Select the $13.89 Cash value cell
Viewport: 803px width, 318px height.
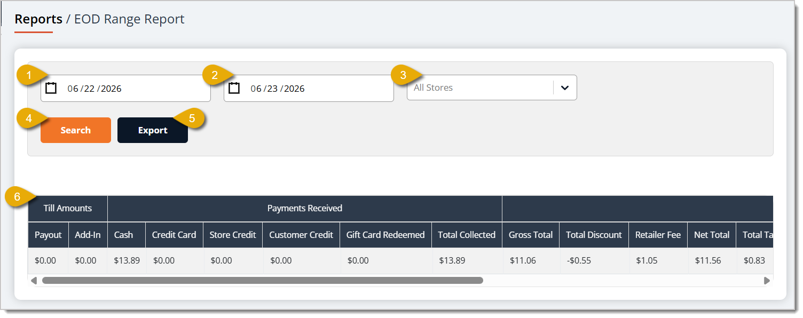click(x=127, y=261)
